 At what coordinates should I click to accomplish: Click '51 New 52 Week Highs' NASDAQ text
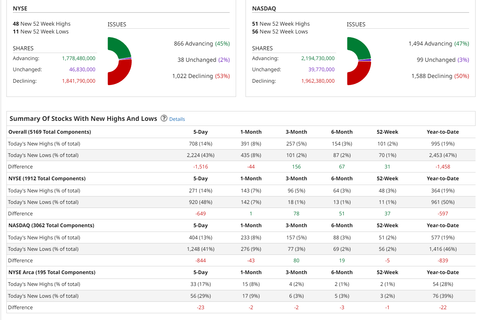281,24
